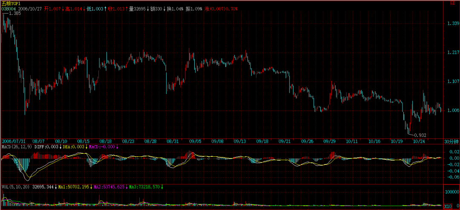Click the amplitude value 振1.09%

point(194,9)
